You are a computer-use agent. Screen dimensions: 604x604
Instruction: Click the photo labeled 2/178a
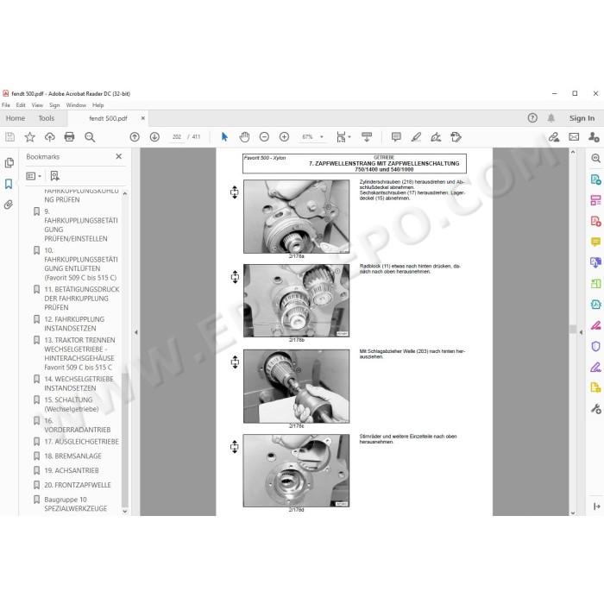(296, 217)
